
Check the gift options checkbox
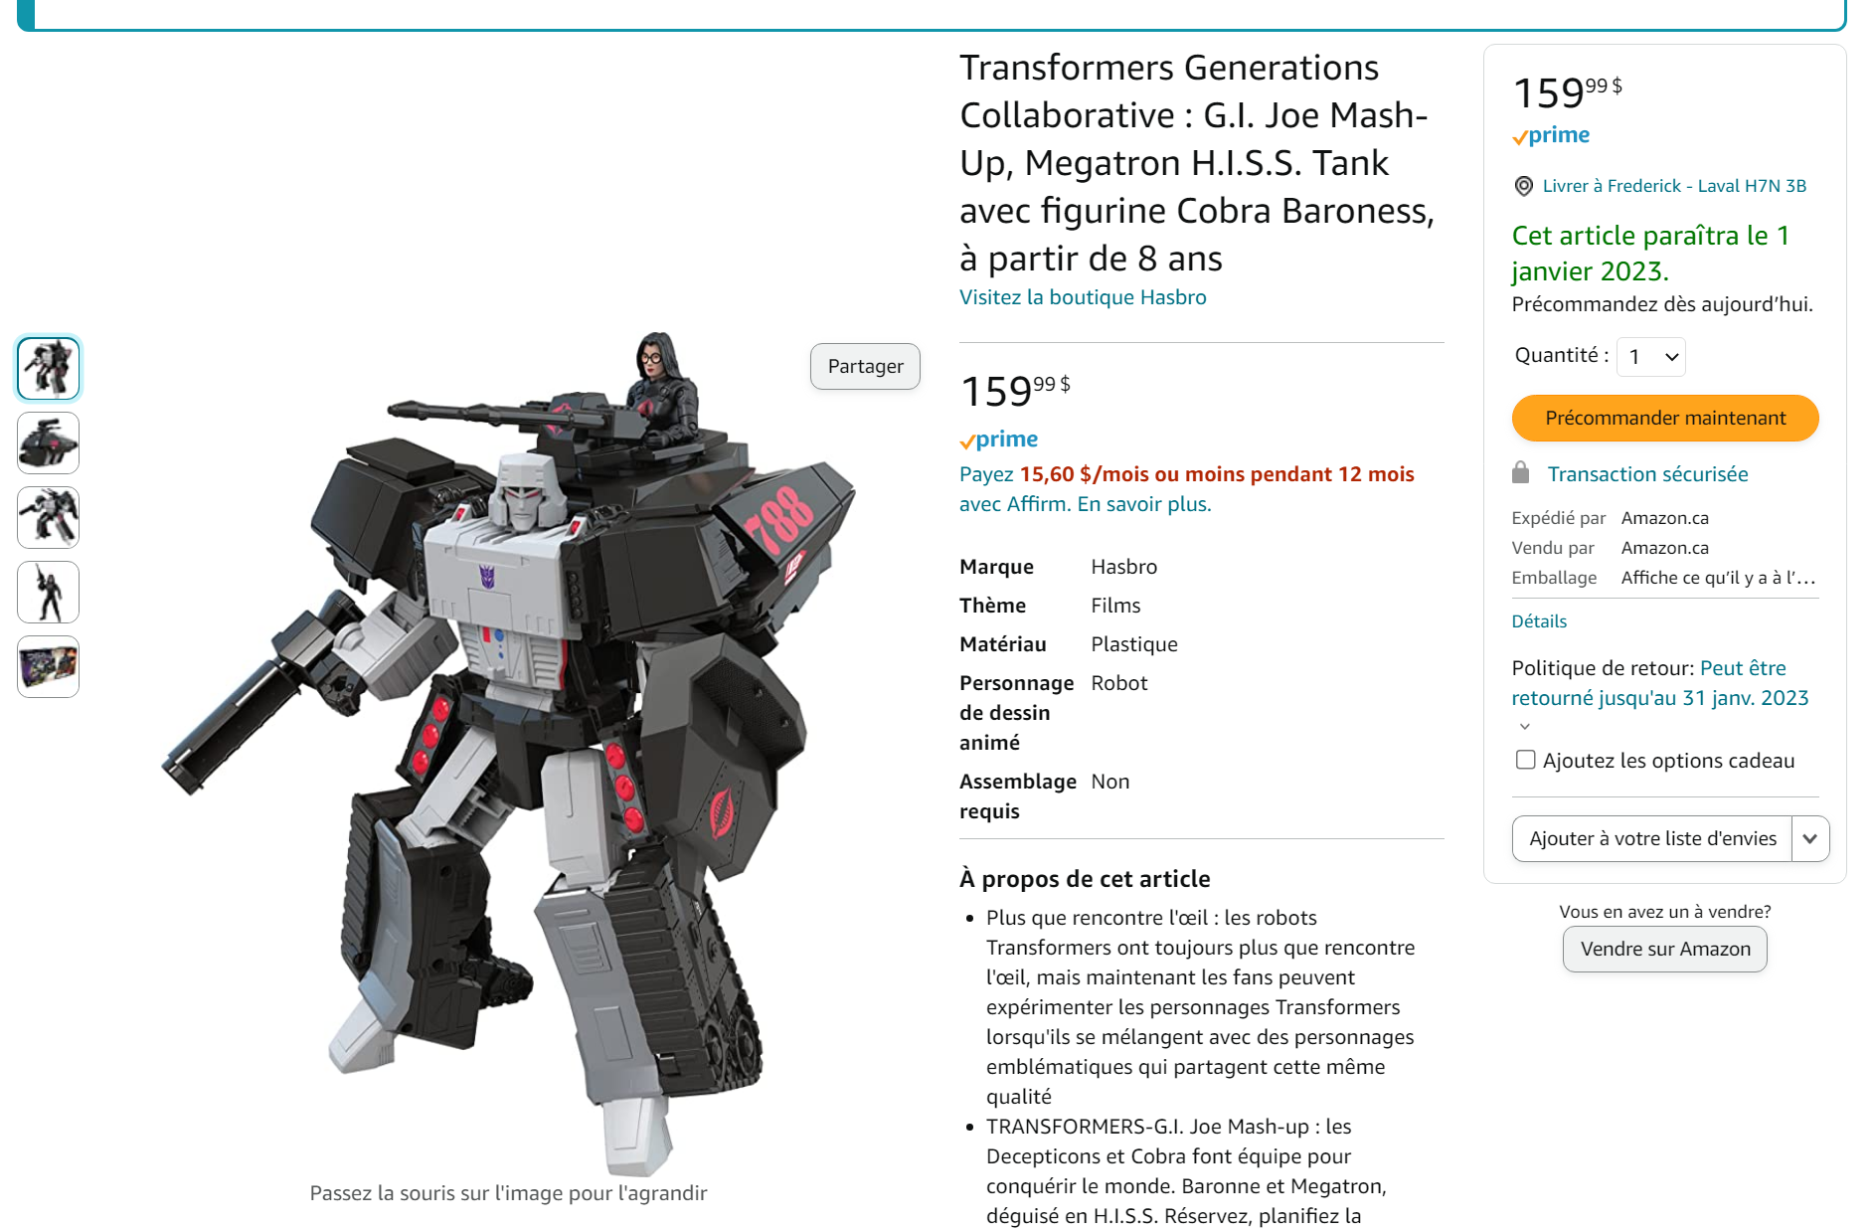pyautogui.click(x=1525, y=760)
